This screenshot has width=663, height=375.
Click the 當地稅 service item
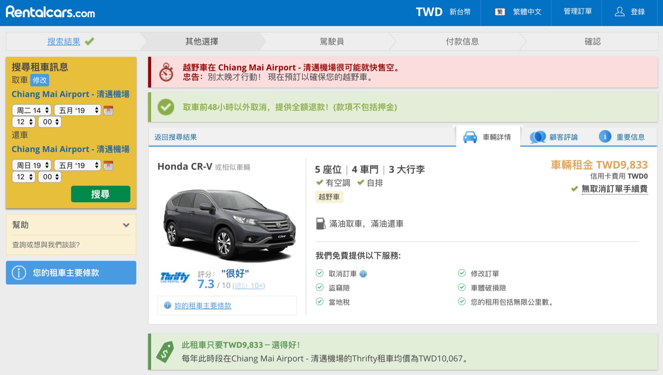pos(339,302)
